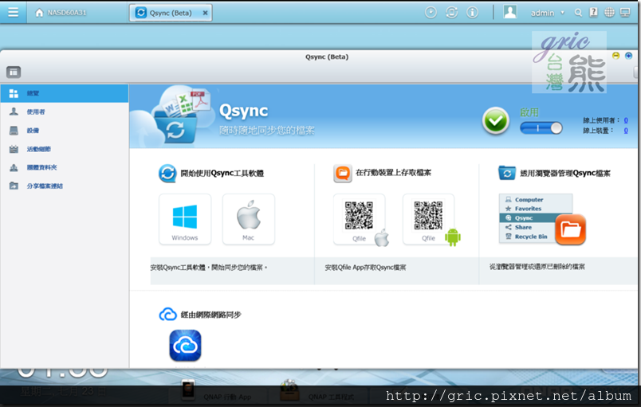Open the help question mark icon
641x407 pixels.
[x=593, y=12]
